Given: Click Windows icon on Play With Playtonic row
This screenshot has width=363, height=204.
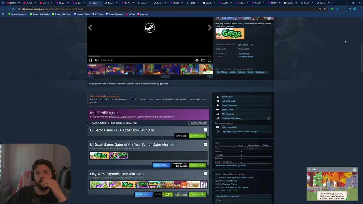Looking at the screenshot, I should (x=205, y=174).
